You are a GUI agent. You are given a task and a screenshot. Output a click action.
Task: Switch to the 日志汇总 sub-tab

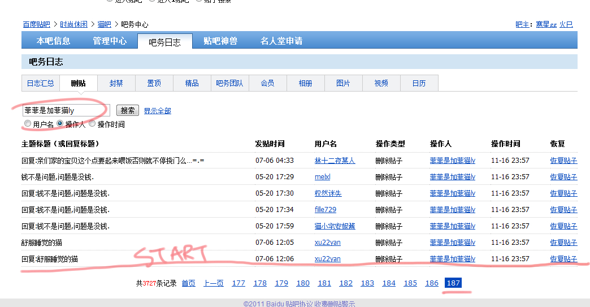(x=41, y=83)
